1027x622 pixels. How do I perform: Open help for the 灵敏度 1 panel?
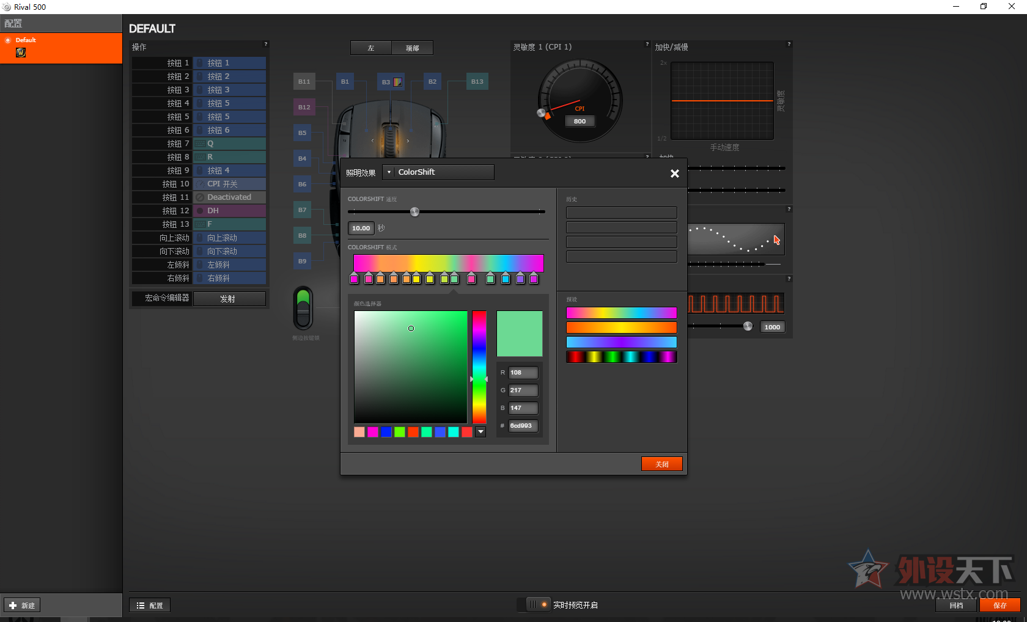[647, 45]
